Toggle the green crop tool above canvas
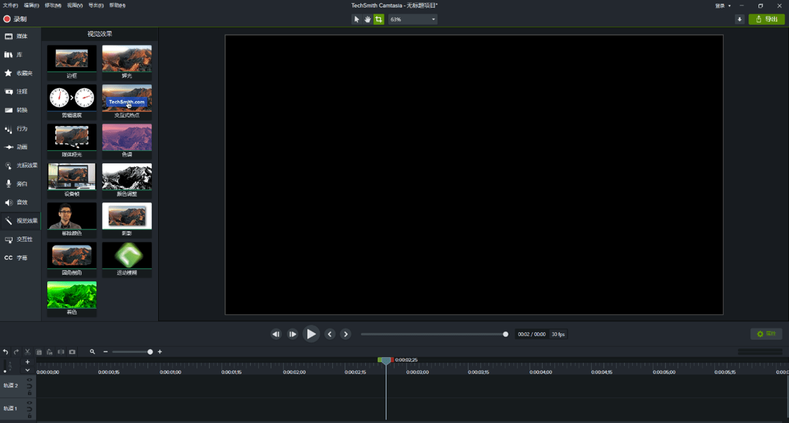789x423 pixels. pyautogui.click(x=379, y=19)
